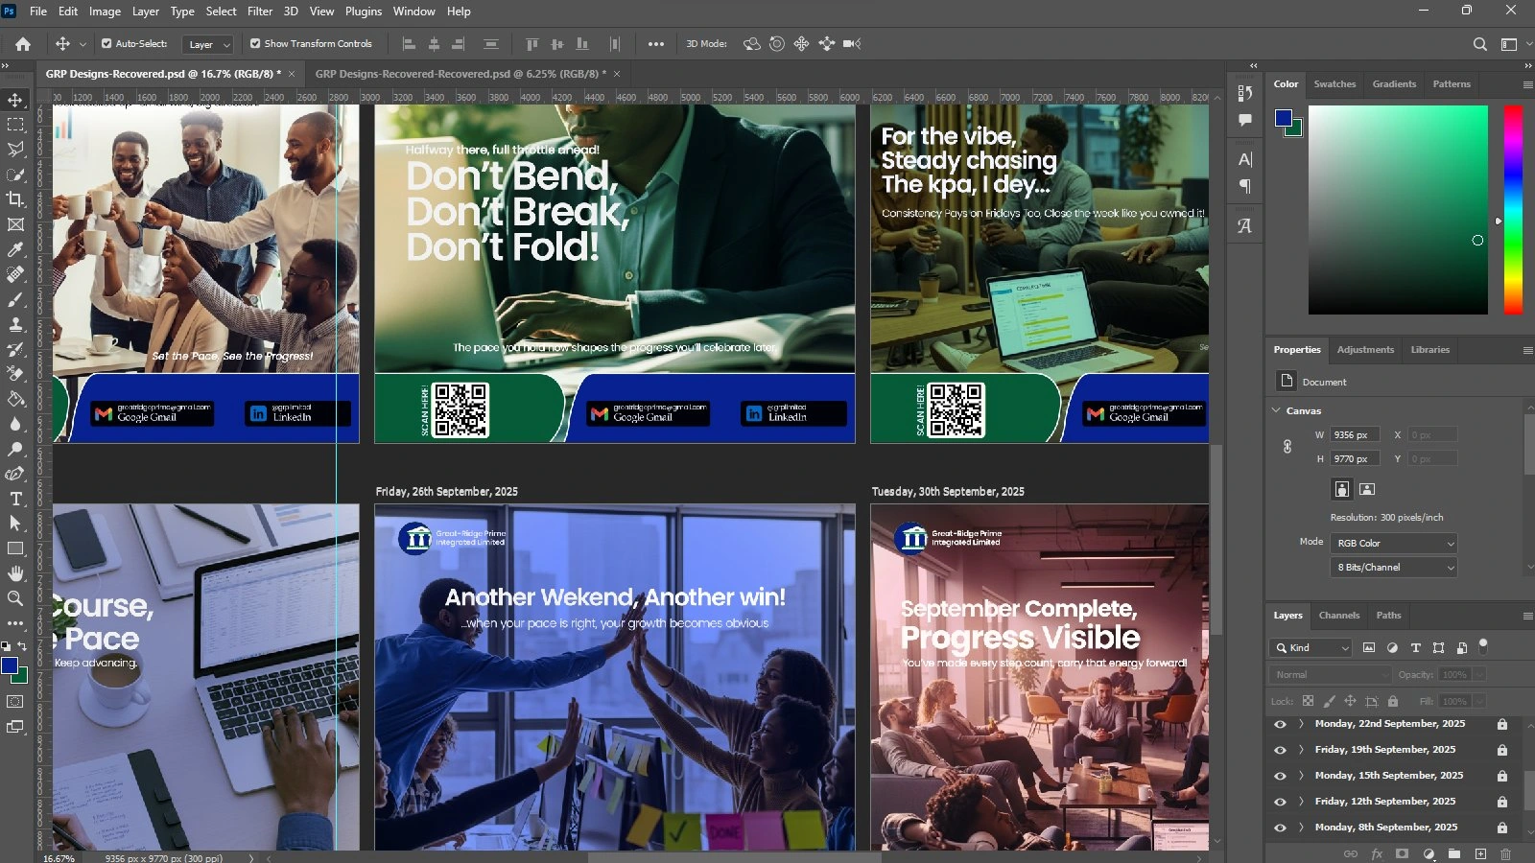Click the more options ellipsis in options bar
Image resolution: width=1535 pixels, height=863 pixels.
tap(656, 44)
